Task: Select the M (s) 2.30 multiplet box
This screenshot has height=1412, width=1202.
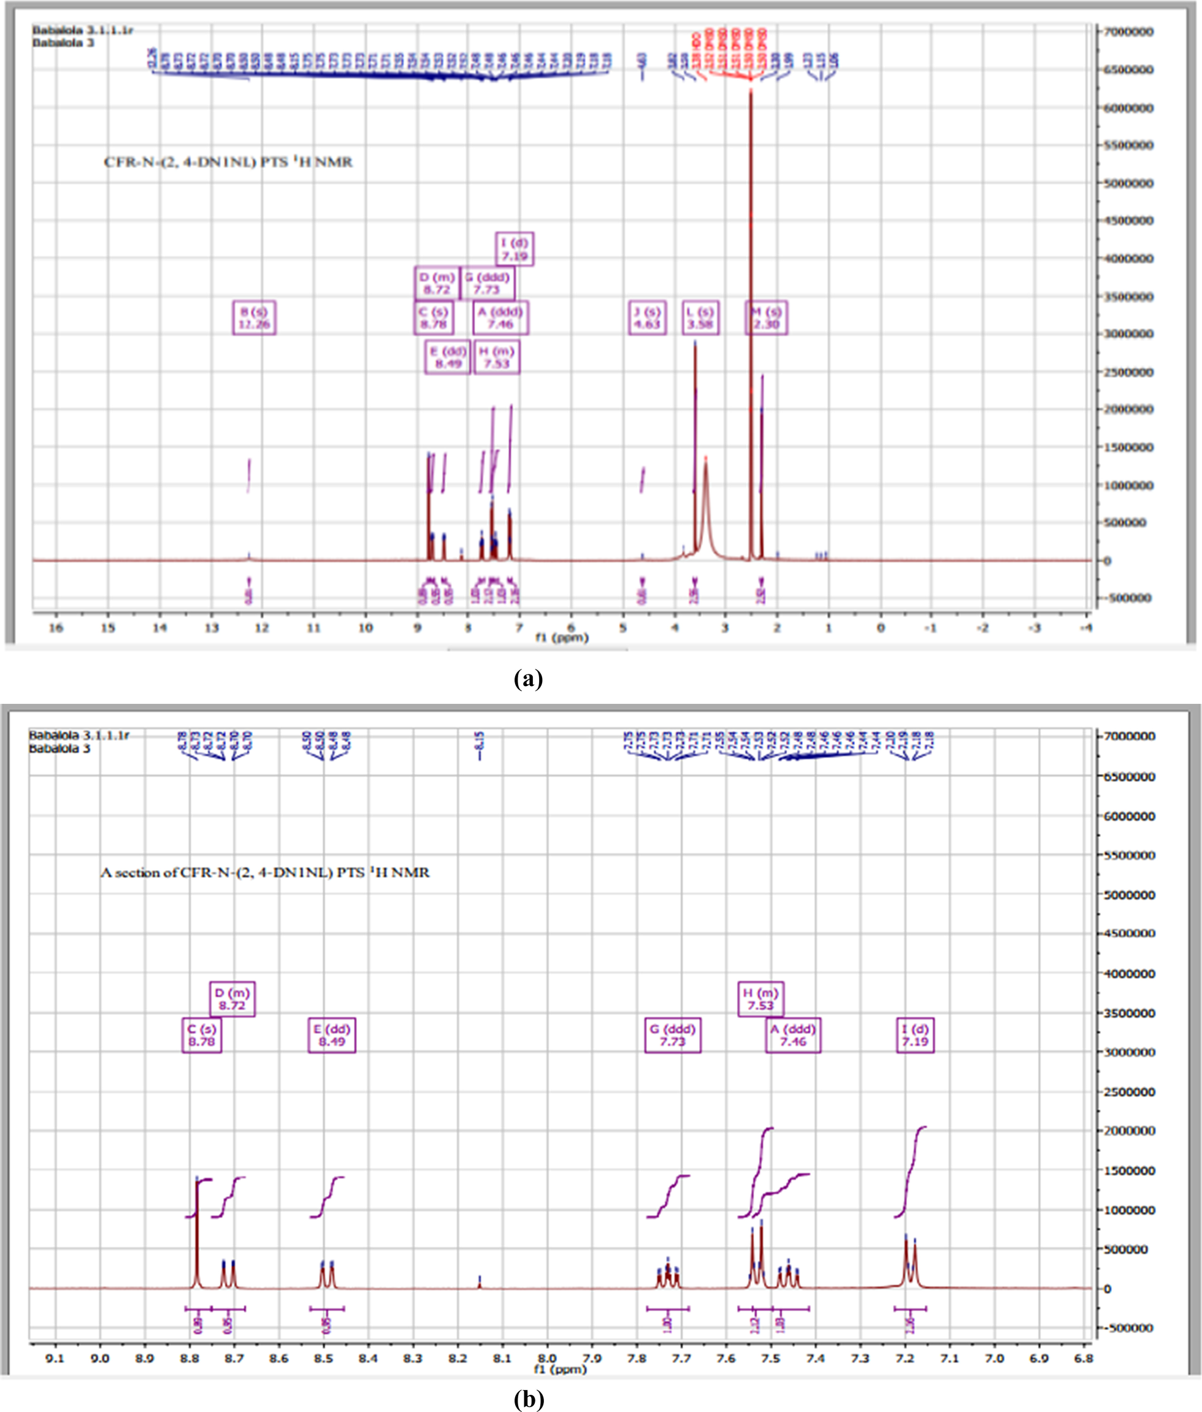Action: (767, 318)
